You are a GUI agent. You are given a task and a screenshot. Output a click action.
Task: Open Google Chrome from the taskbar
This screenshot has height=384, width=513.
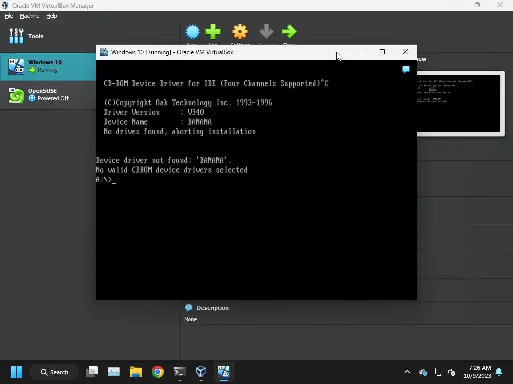[x=158, y=372]
